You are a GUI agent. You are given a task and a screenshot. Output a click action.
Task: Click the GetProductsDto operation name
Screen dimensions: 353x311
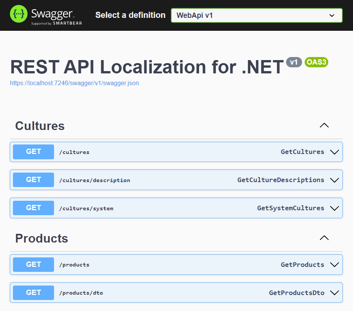[296, 293]
